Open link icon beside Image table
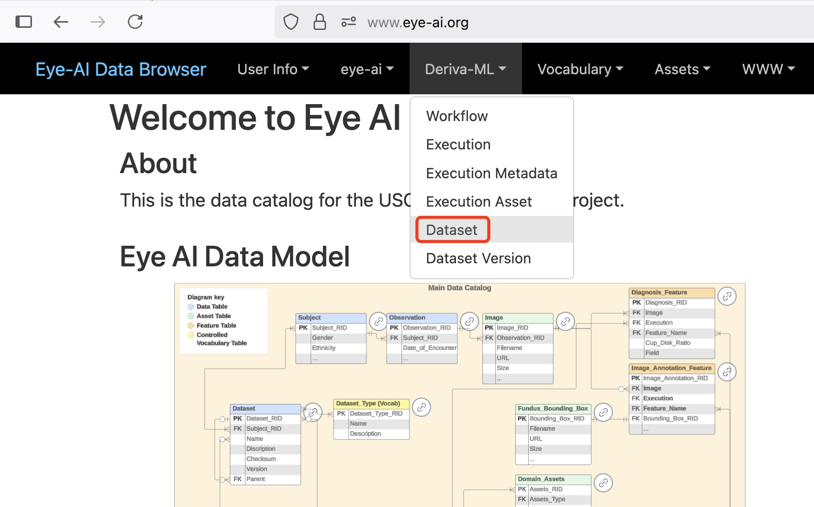The image size is (814, 507). (565, 322)
